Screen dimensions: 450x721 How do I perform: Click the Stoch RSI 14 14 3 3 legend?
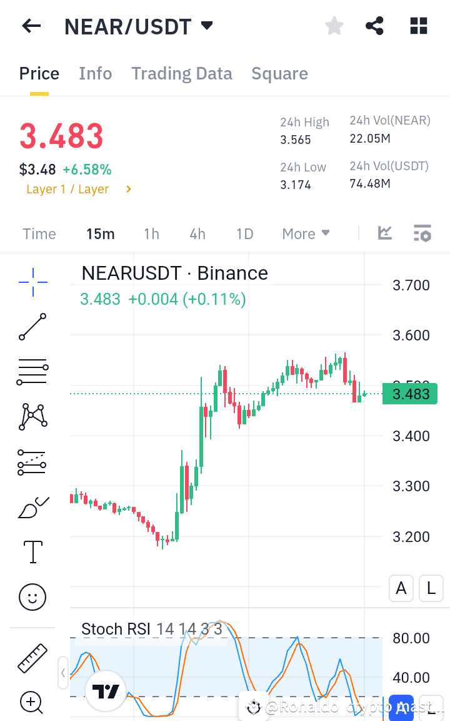[151, 628]
